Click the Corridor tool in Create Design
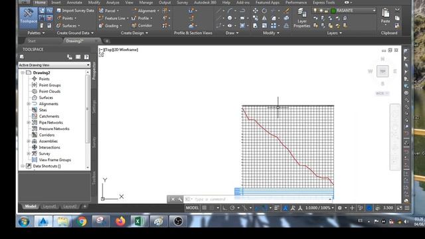This screenshot has width=425, height=239. point(141,25)
